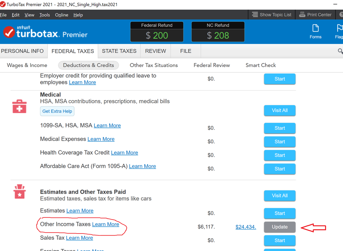The image size is (343, 251).
Task: Click the $6,117. Other Income Taxes amount
Action: pyautogui.click(x=206, y=227)
